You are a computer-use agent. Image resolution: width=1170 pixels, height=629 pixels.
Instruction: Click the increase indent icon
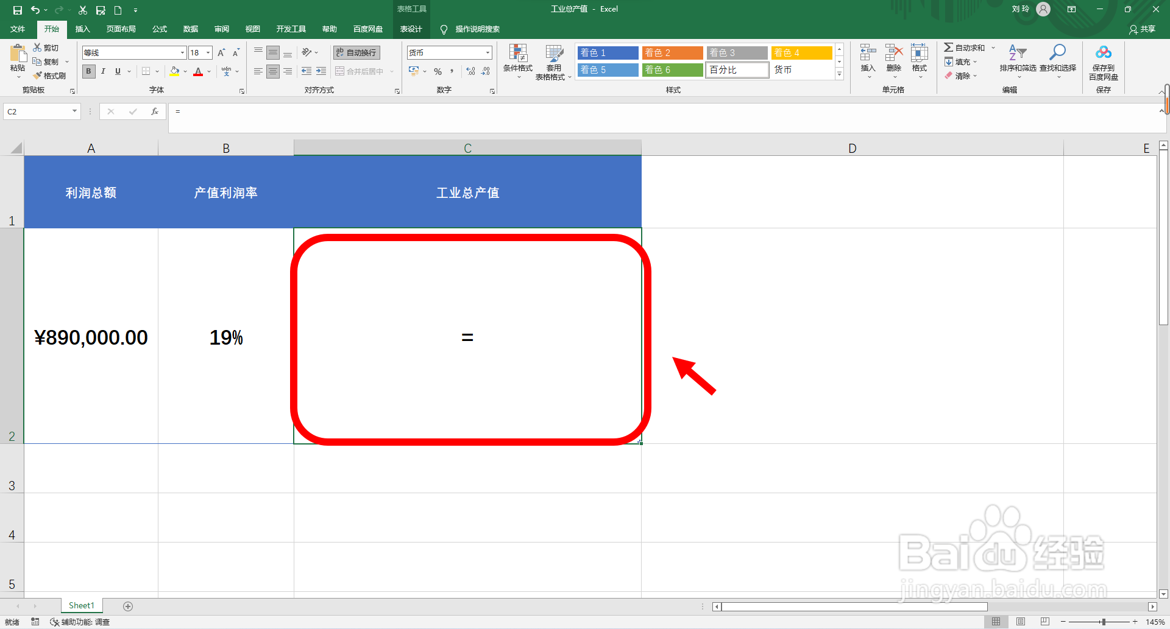pyautogui.click(x=321, y=71)
